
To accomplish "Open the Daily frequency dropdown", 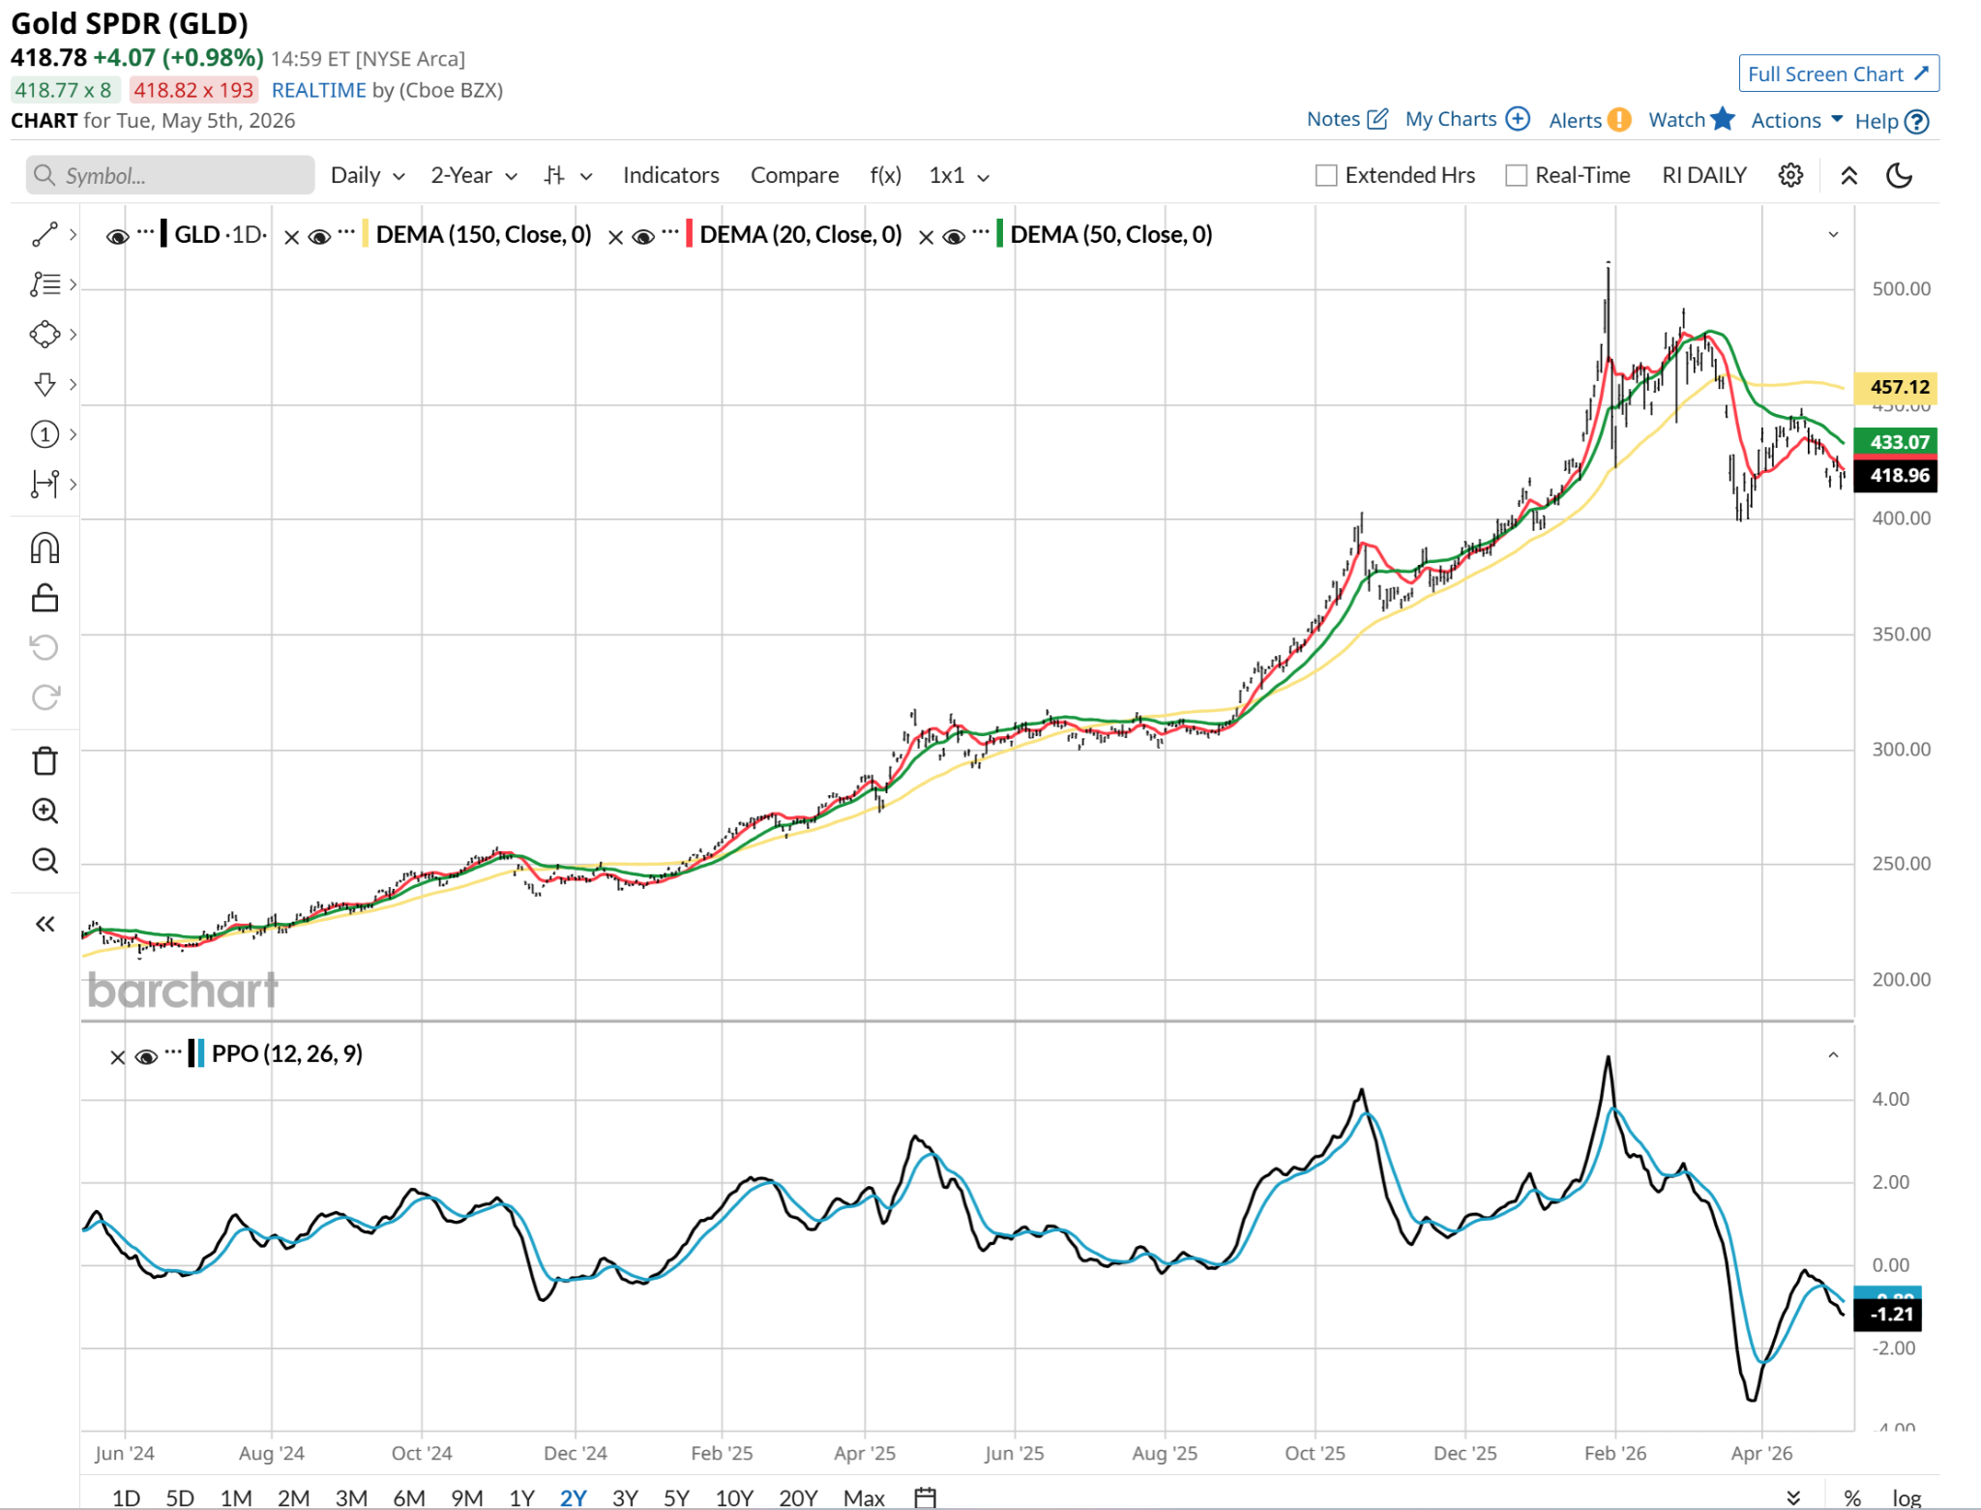I will coord(368,175).
